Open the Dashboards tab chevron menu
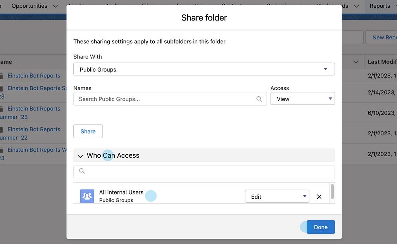The image size is (397, 244). (356, 6)
